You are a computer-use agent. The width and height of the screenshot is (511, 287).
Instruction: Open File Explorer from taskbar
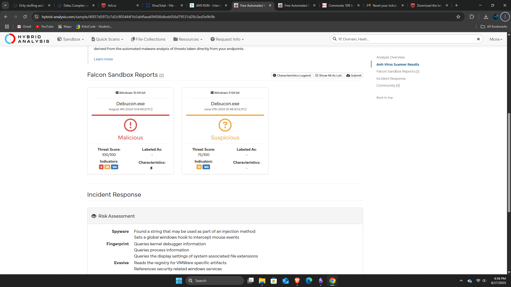(262, 281)
